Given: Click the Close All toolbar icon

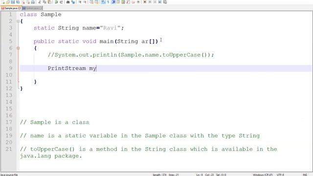Looking at the screenshot, I should point(28,2).
